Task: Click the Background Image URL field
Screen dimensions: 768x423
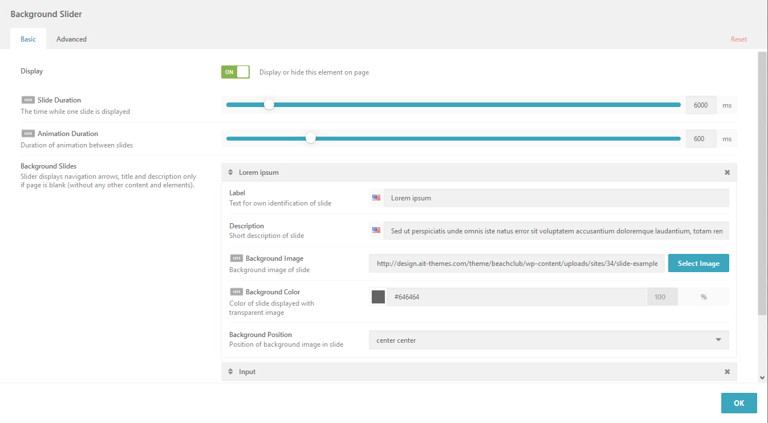Action: point(517,263)
